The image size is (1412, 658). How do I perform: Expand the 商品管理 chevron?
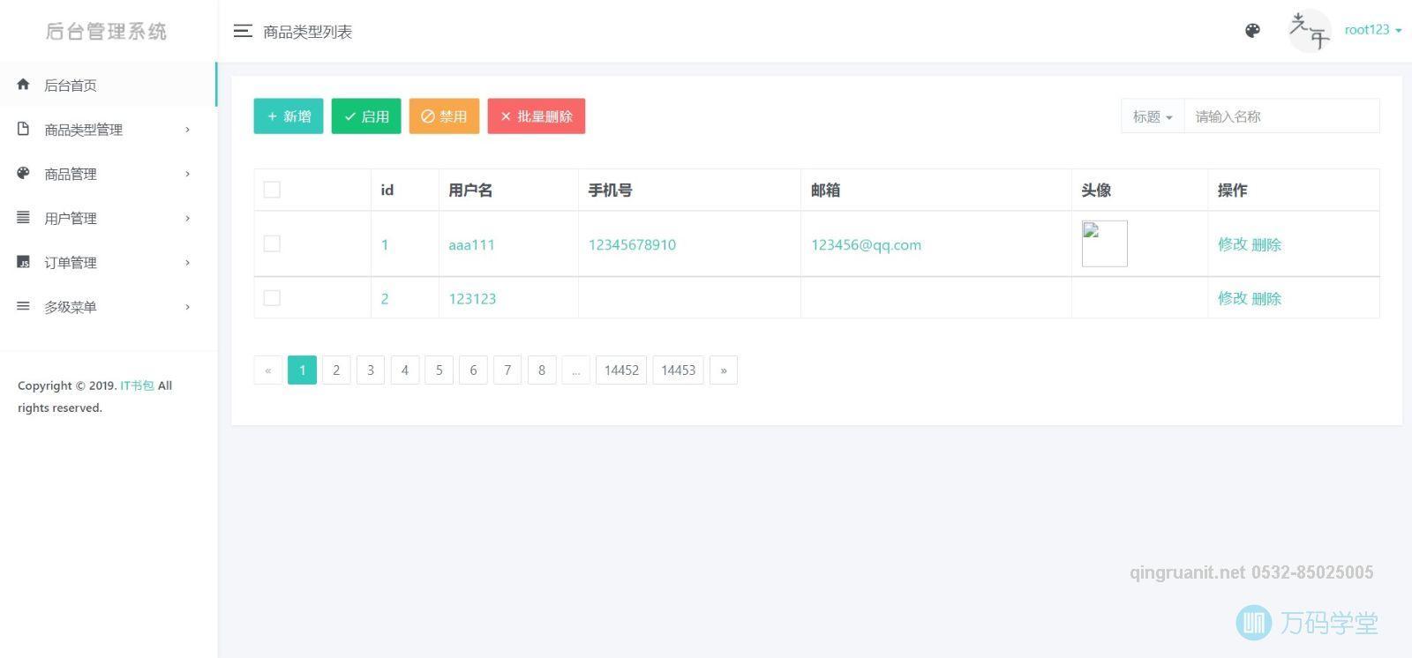pyautogui.click(x=187, y=174)
